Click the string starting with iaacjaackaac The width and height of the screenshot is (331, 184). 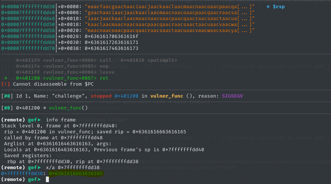[x=170, y=19]
